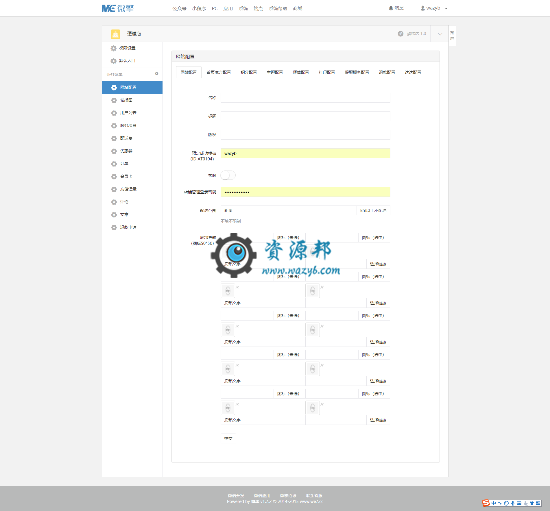This screenshot has width=550, height=511.
Task: Open notifications via the bell icon
Action: click(391, 8)
